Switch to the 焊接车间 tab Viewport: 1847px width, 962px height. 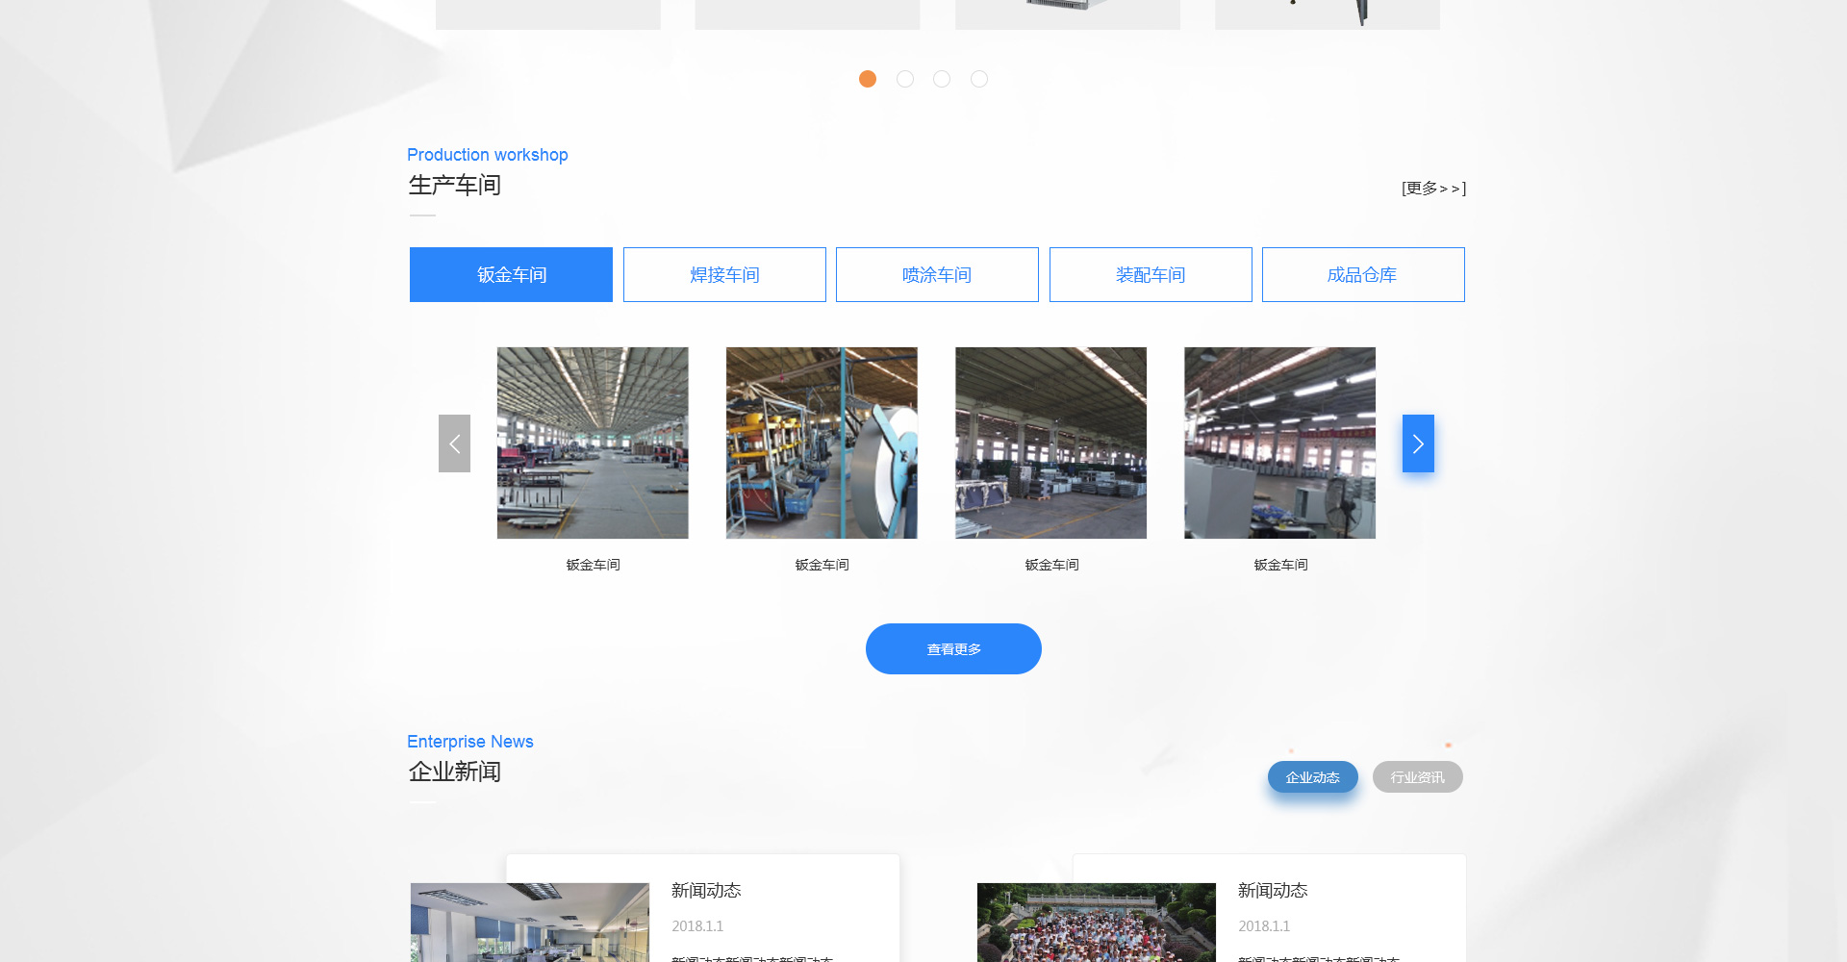[x=724, y=275]
